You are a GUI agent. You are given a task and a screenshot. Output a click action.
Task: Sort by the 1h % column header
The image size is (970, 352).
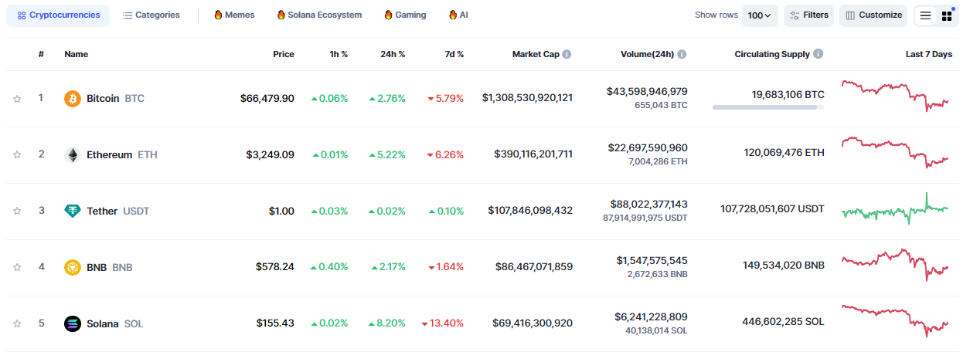[339, 55]
